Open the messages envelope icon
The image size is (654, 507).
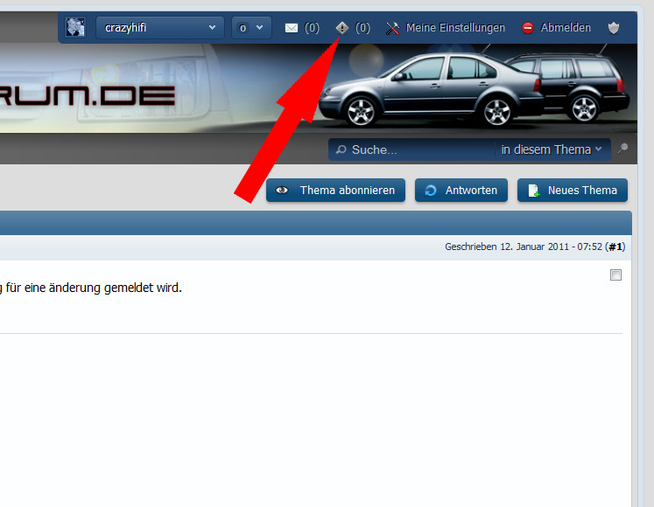[x=292, y=28]
